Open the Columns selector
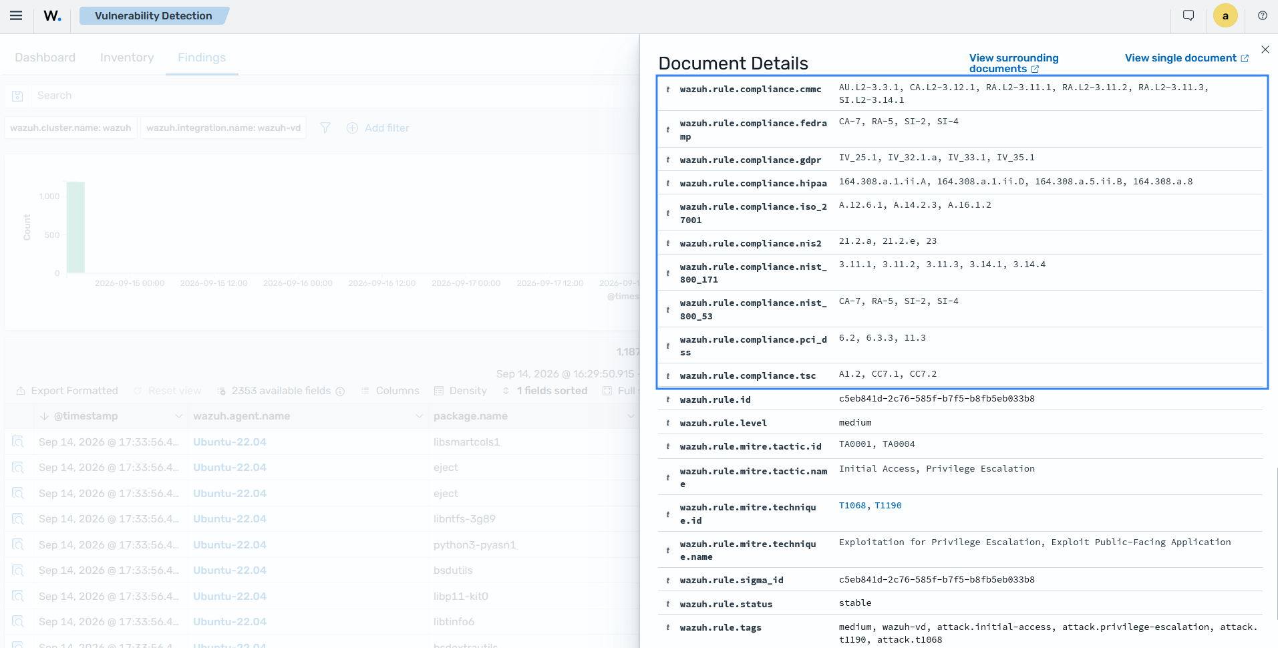This screenshot has height=648, width=1278. pos(390,391)
